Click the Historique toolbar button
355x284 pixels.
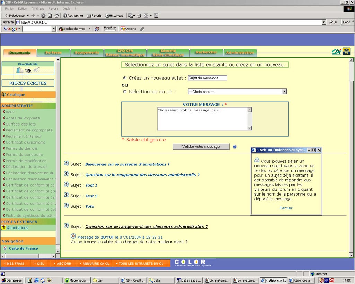pyautogui.click(x=114, y=15)
